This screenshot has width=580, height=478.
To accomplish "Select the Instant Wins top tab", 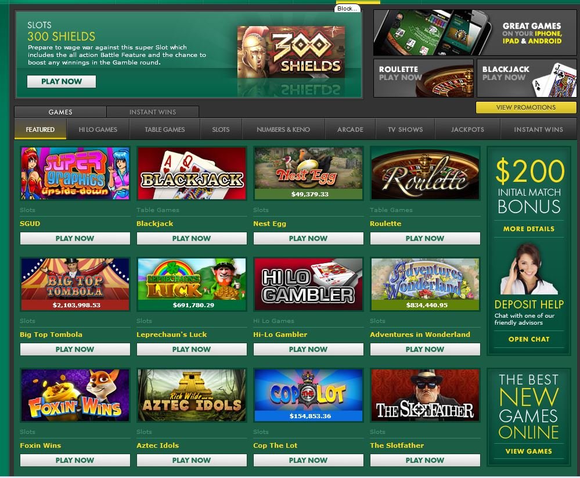I will (152, 112).
